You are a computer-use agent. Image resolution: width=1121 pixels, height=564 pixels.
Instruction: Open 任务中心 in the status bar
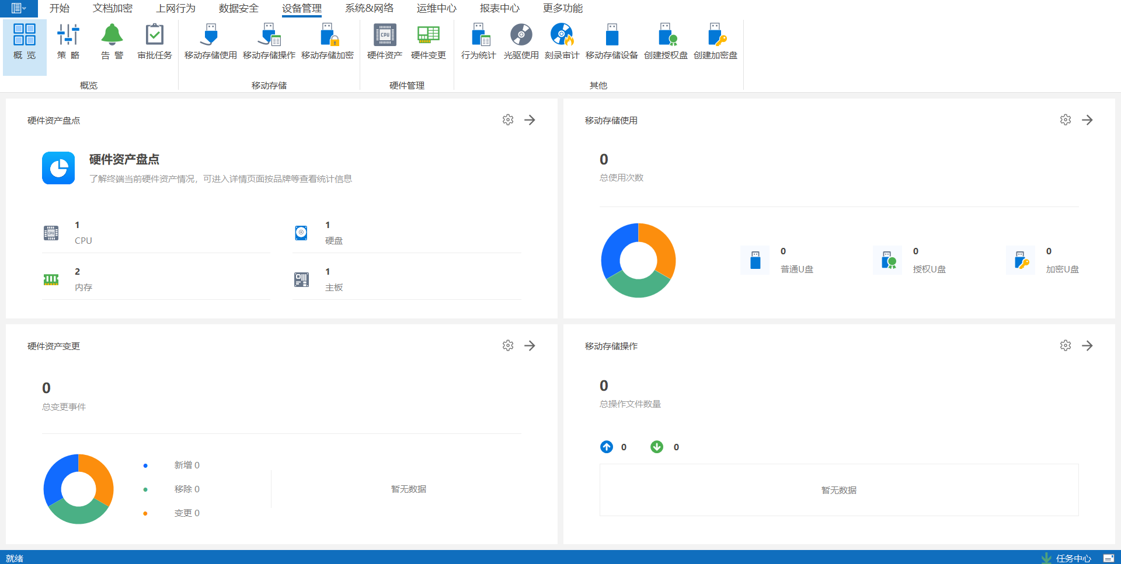pos(1073,558)
